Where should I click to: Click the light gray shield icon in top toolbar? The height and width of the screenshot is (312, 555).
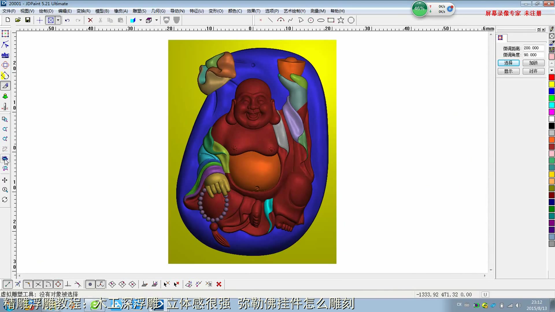point(177,20)
